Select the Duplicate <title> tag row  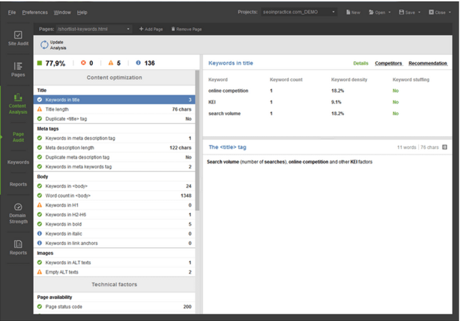[x=115, y=119]
